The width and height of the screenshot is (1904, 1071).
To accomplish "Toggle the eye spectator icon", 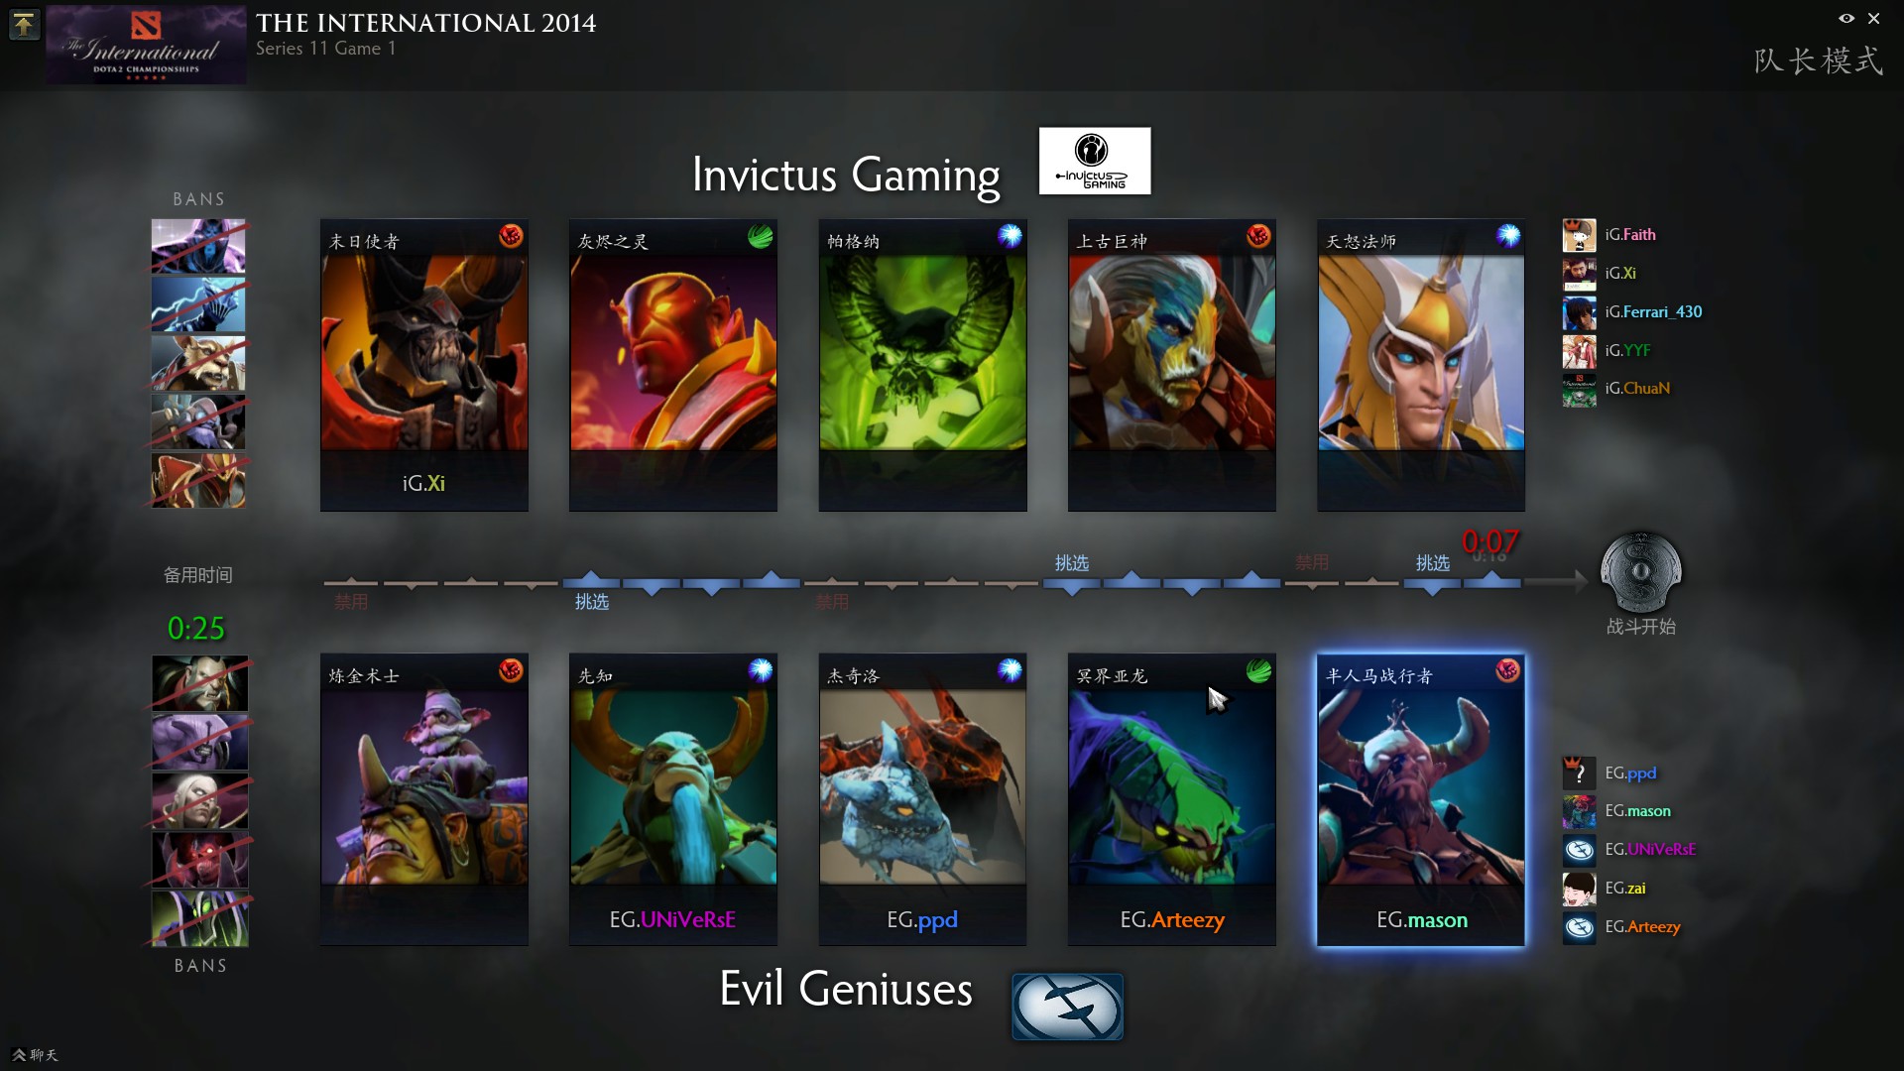I will [x=1845, y=18].
